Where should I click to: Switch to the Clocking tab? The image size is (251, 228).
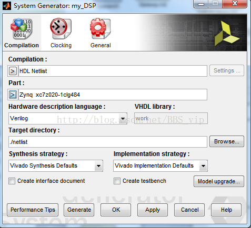(x=61, y=33)
